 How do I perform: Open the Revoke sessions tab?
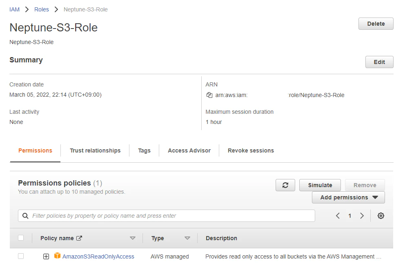(251, 150)
